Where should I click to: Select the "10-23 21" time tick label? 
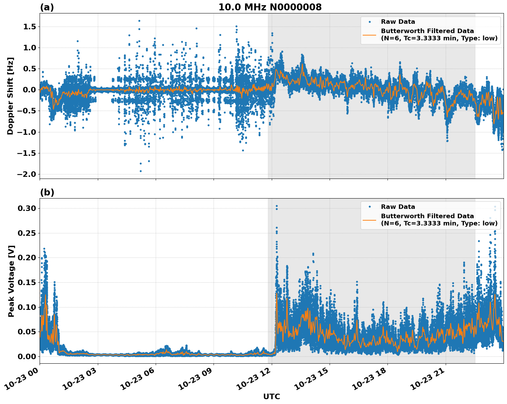click(x=427, y=378)
